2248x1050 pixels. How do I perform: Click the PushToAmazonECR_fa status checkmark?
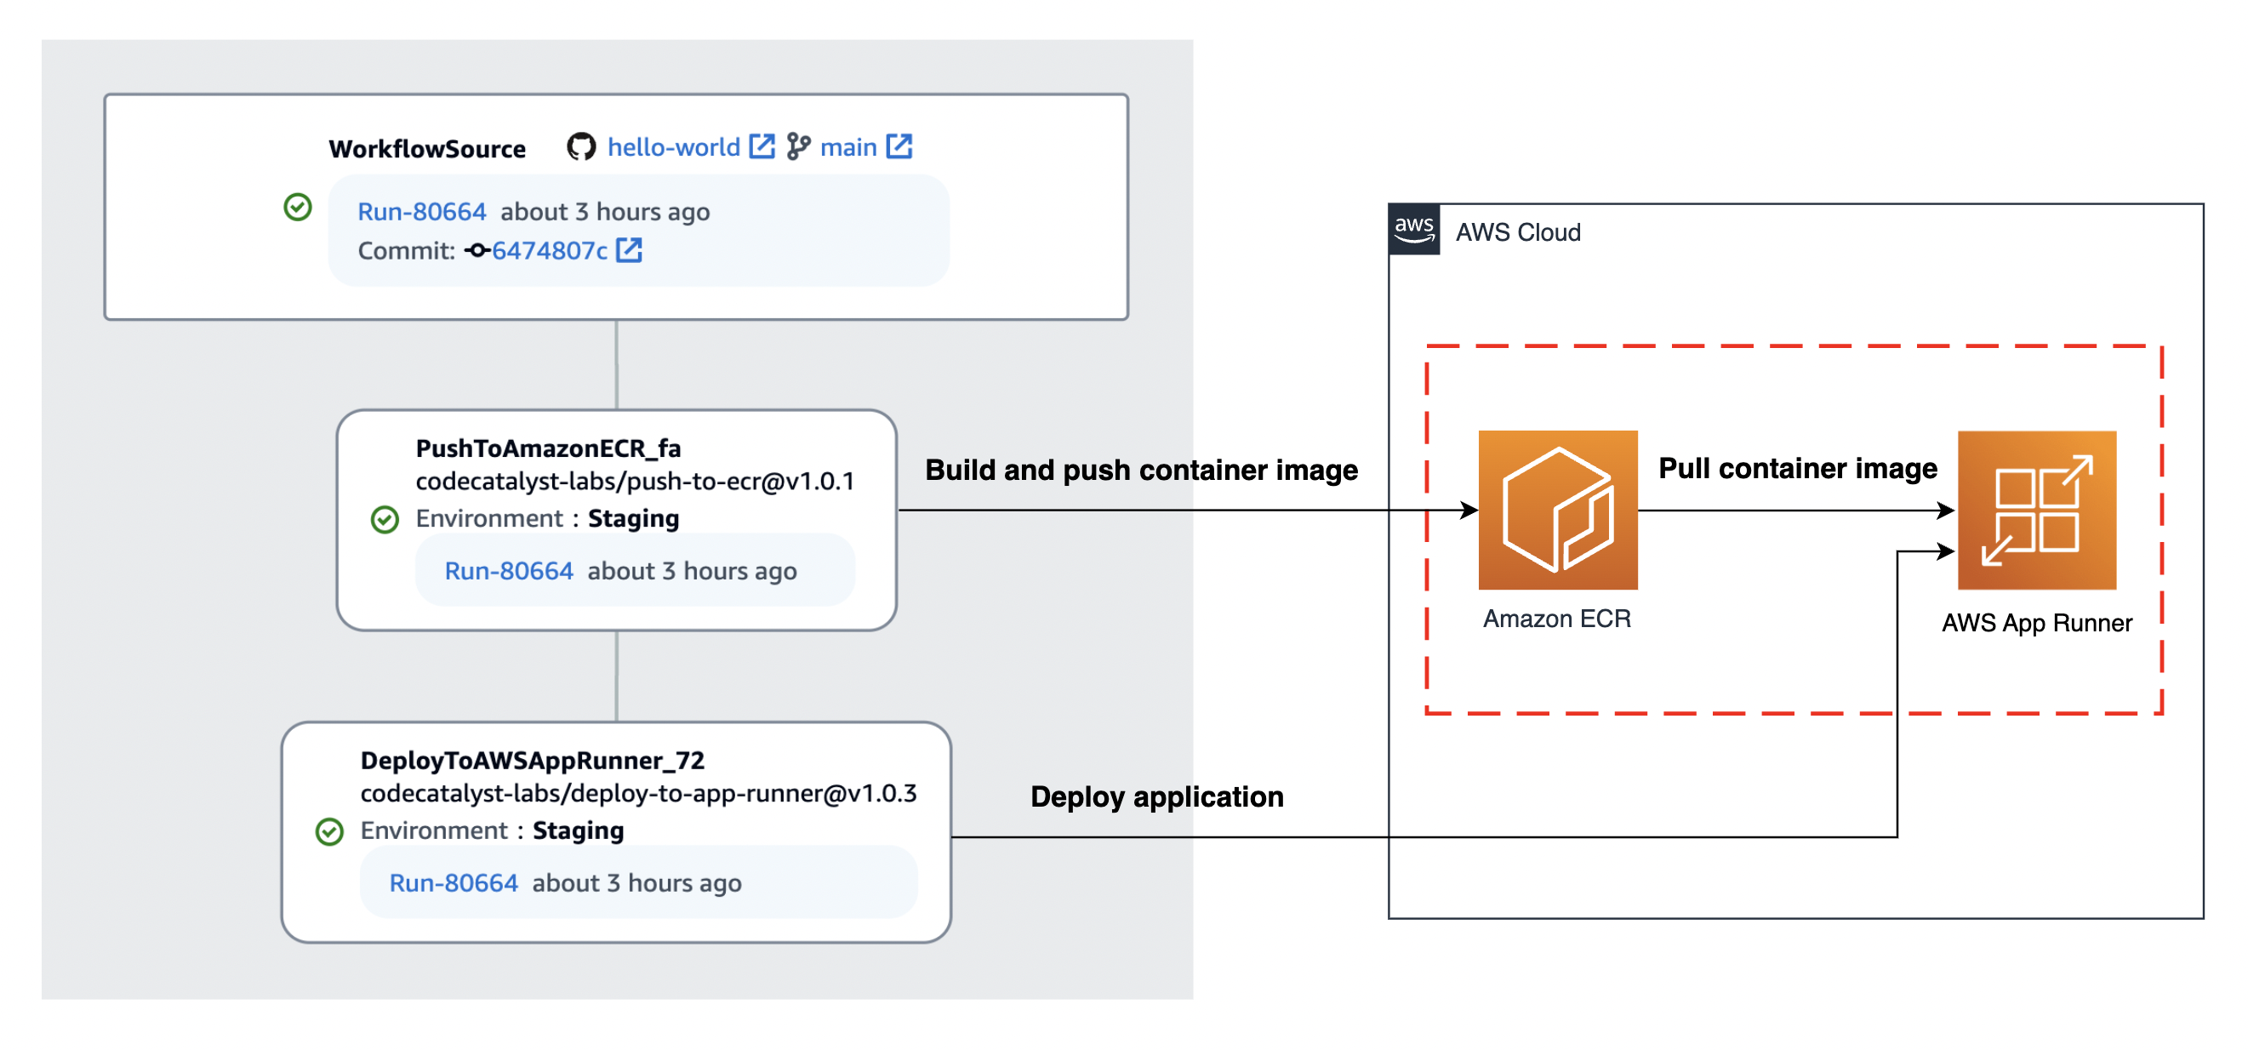pos(386,519)
